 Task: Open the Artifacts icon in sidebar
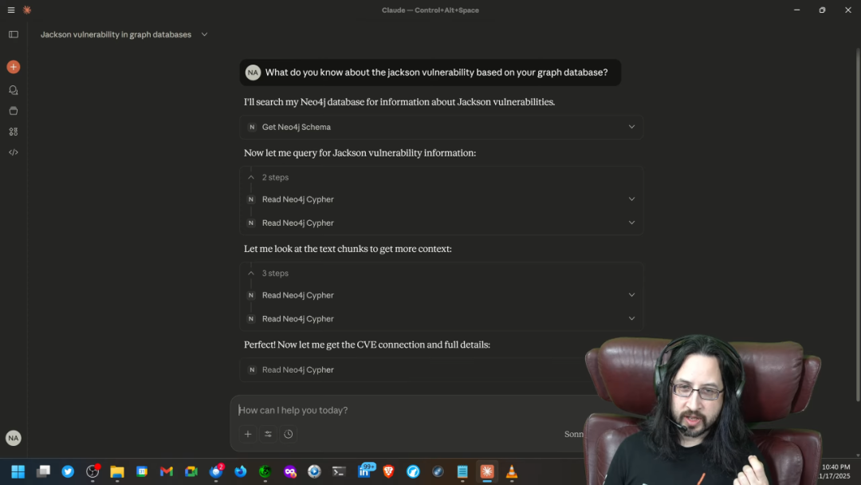pos(14,132)
